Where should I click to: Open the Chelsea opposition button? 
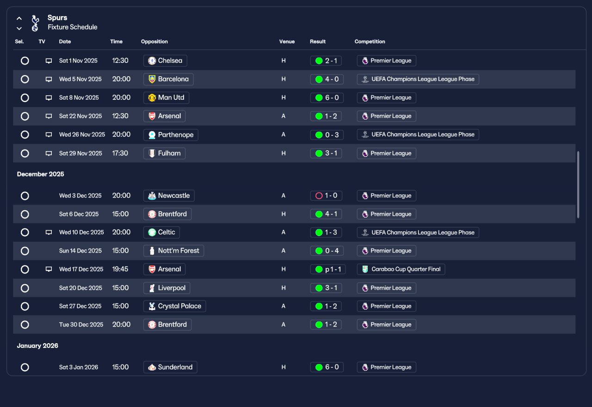pyautogui.click(x=165, y=61)
